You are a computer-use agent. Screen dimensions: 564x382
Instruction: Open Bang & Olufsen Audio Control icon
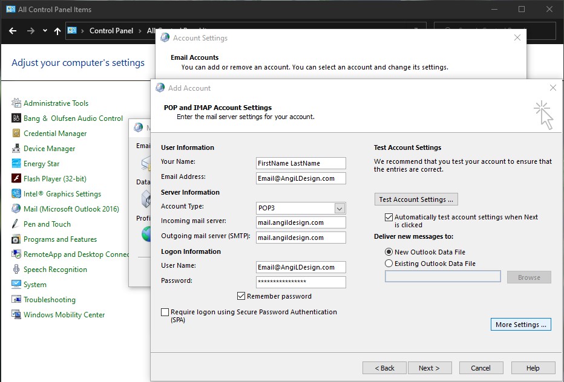click(x=16, y=118)
